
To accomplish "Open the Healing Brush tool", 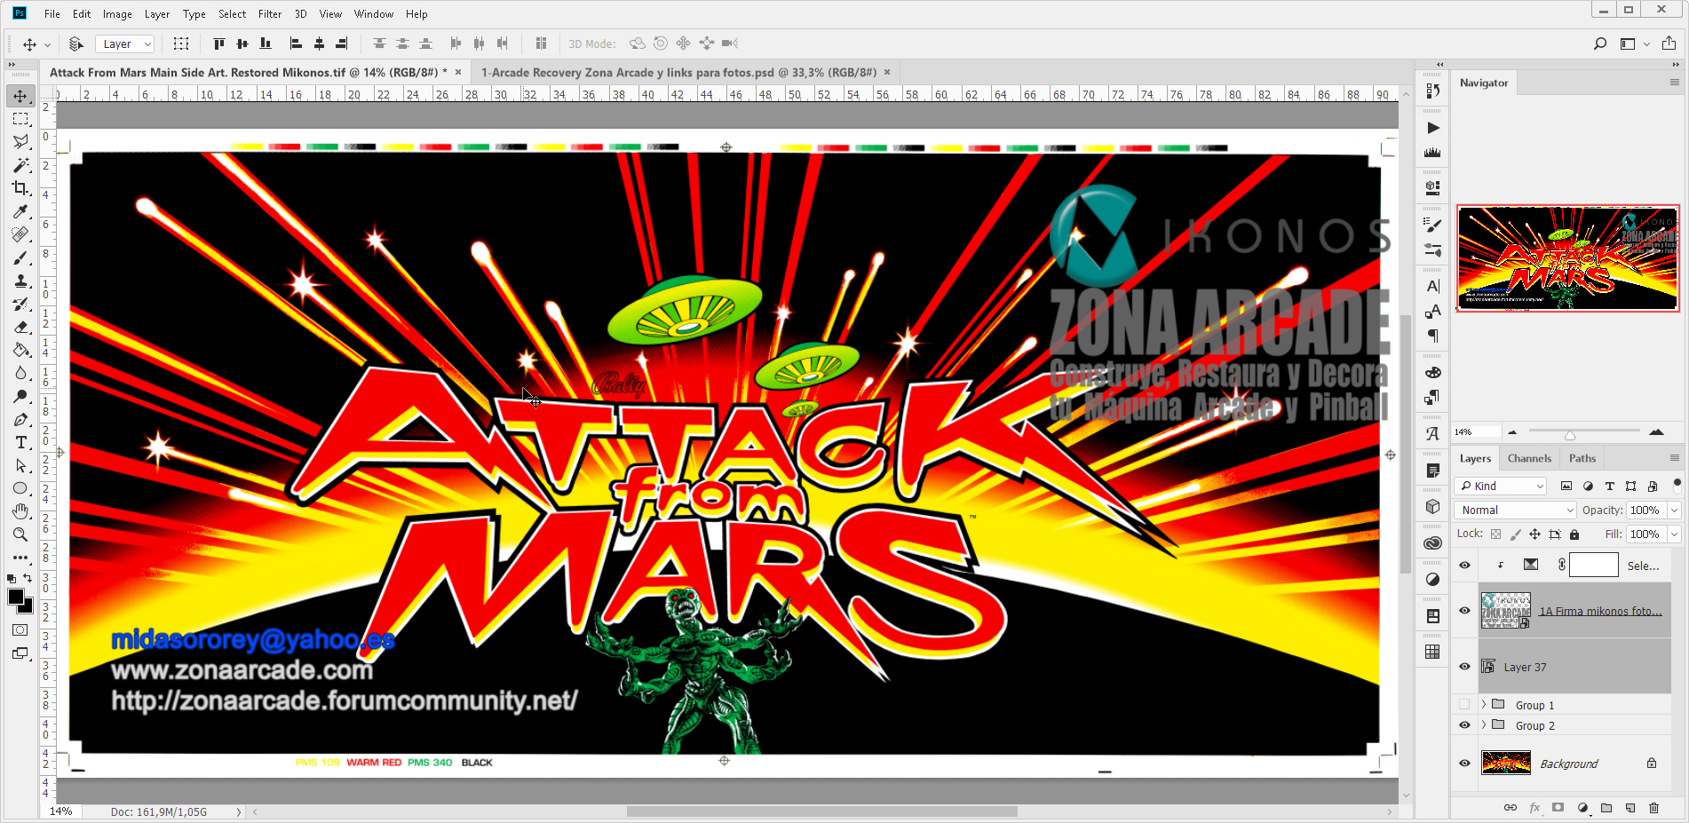I will pyautogui.click(x=21, y=234).
